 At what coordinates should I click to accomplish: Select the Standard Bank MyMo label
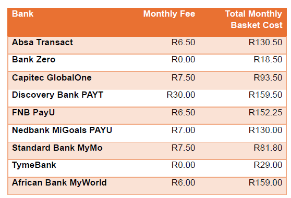(x=57, y=148)
